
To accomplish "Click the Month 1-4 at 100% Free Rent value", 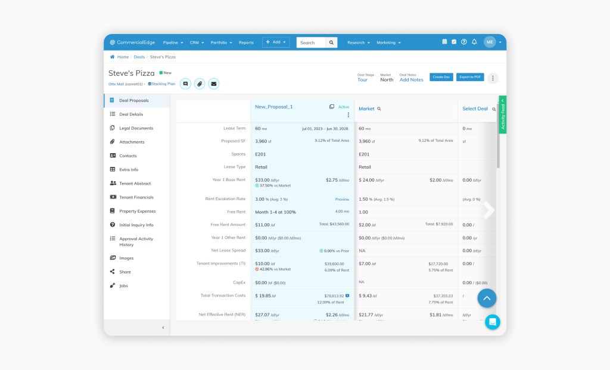I will point(275,212).
